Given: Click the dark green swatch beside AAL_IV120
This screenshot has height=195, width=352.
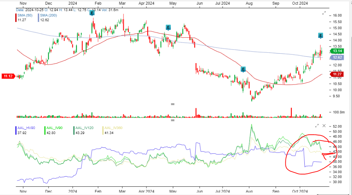Looking at the screenshot, I should coord(74,130).
